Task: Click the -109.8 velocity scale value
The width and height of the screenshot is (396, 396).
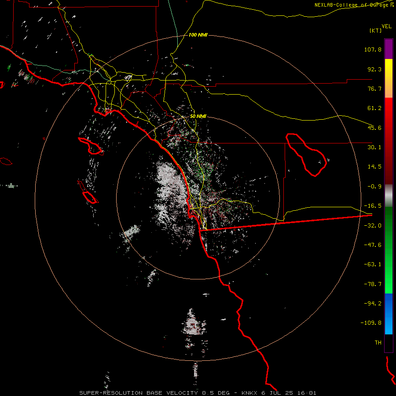Action: [371, 323]
